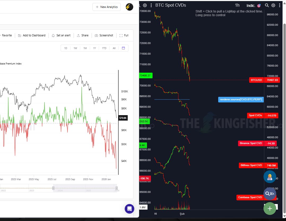Select the 1Y time range

click(x=95, y=48)
